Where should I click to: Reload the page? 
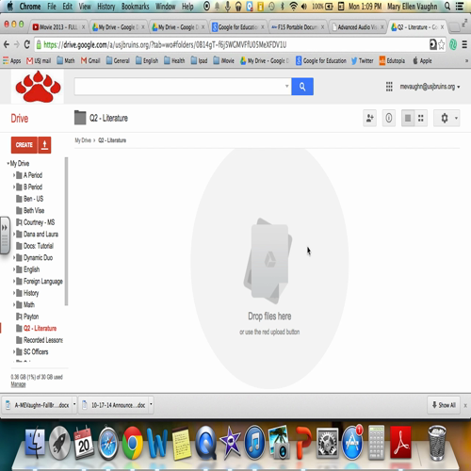point(27,44)
